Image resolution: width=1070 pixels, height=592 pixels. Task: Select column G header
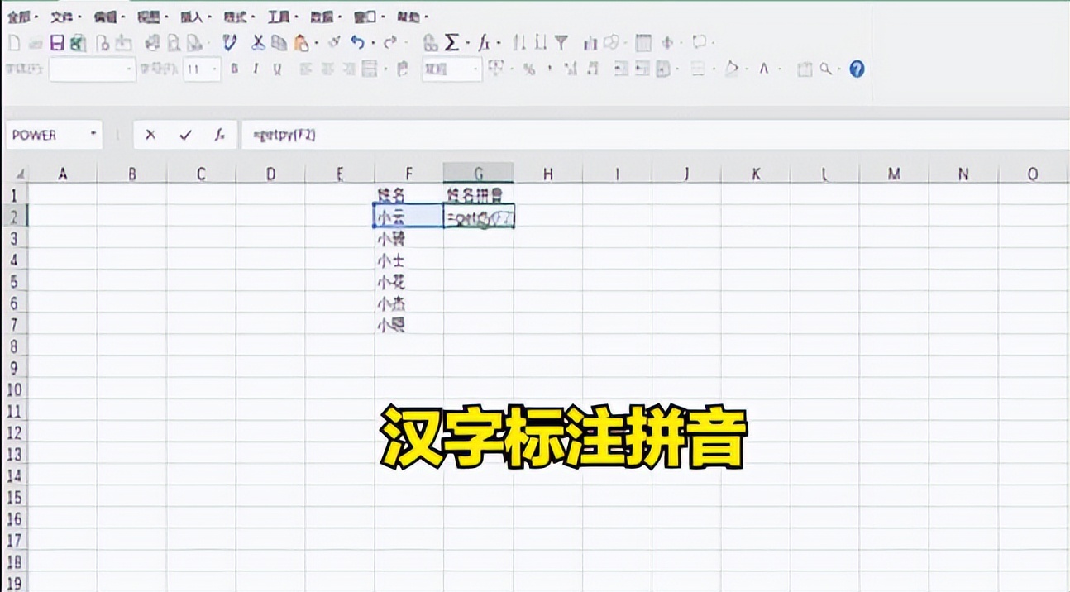(x=478, y=173)
